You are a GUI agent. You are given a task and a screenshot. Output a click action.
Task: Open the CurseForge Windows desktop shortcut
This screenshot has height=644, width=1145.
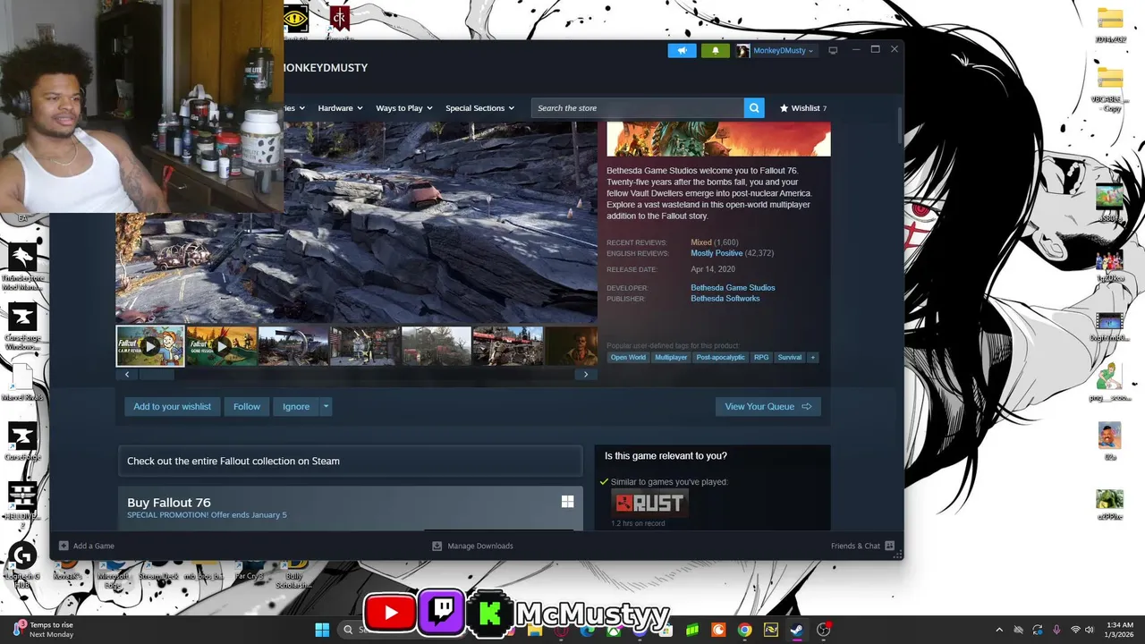22,326
